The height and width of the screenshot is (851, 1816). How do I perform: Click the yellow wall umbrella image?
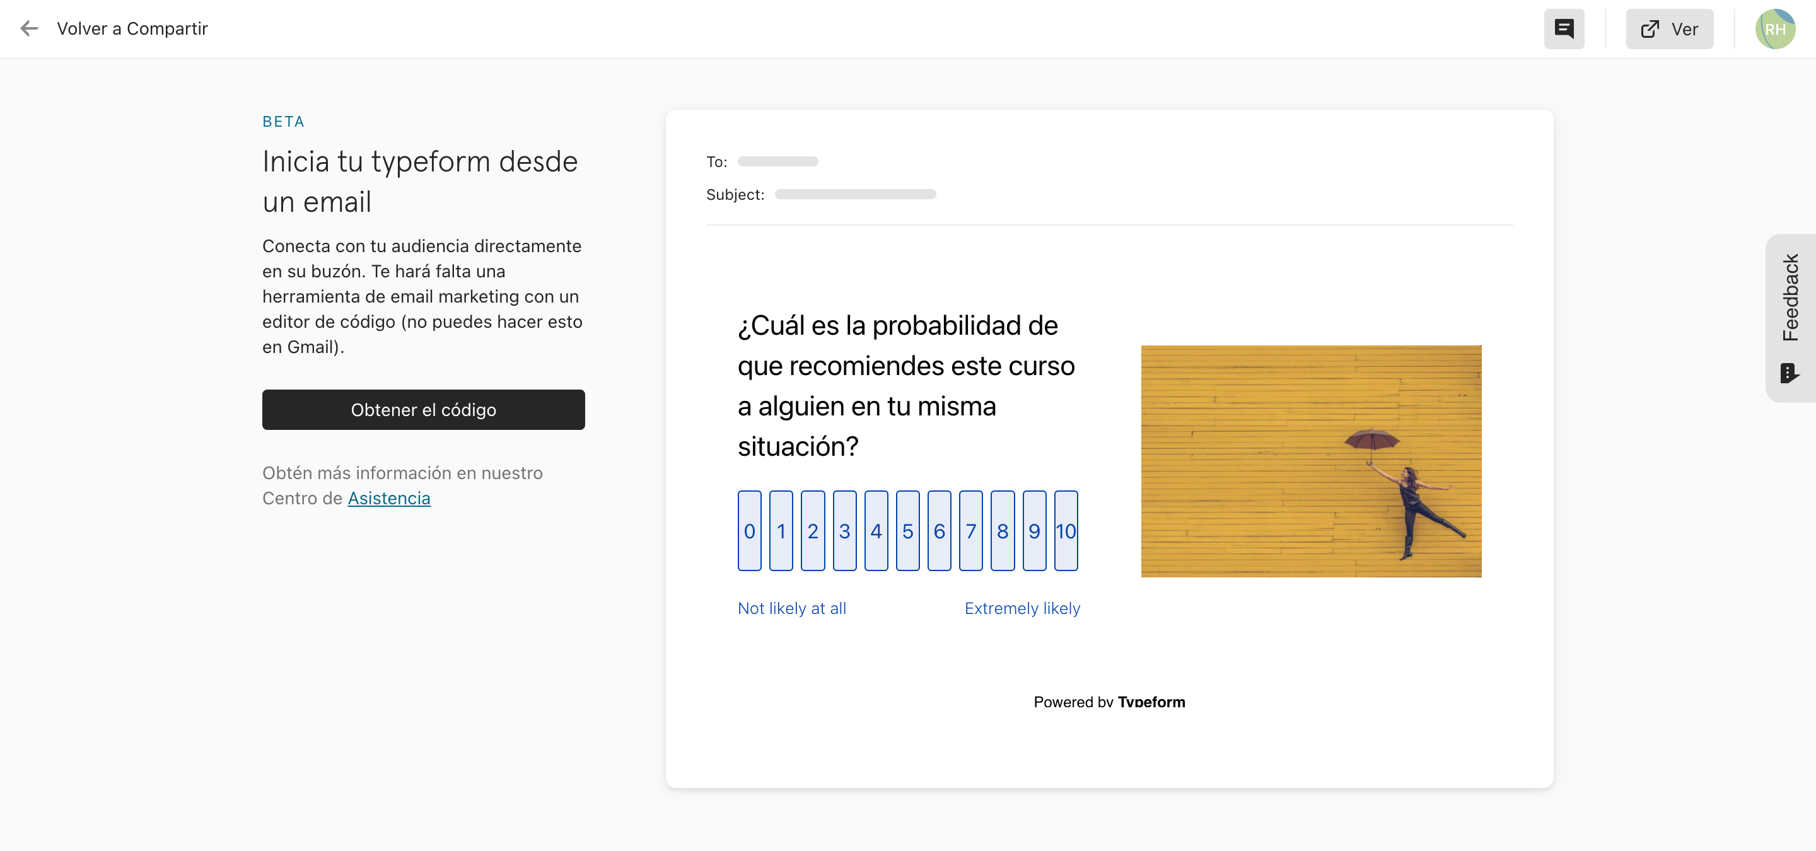(x=1310, y=461)
